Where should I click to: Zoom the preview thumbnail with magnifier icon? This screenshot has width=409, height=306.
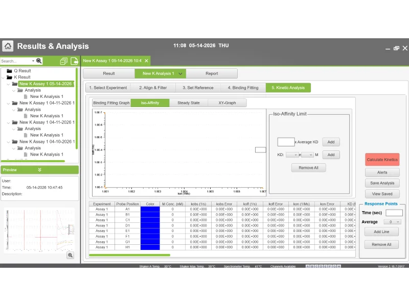point(71,256)
